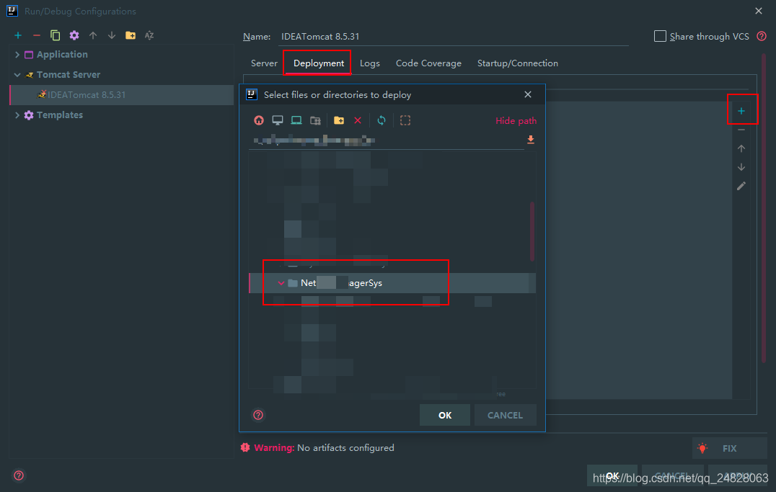The height and width of the screenshot is (492, 776).
Task: Open help in file chooser dialog
Action: coord(258,415)
